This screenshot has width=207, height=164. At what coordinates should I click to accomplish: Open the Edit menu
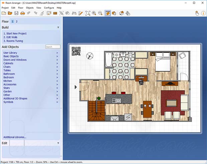pyautogui.click(x=13, y=8)
